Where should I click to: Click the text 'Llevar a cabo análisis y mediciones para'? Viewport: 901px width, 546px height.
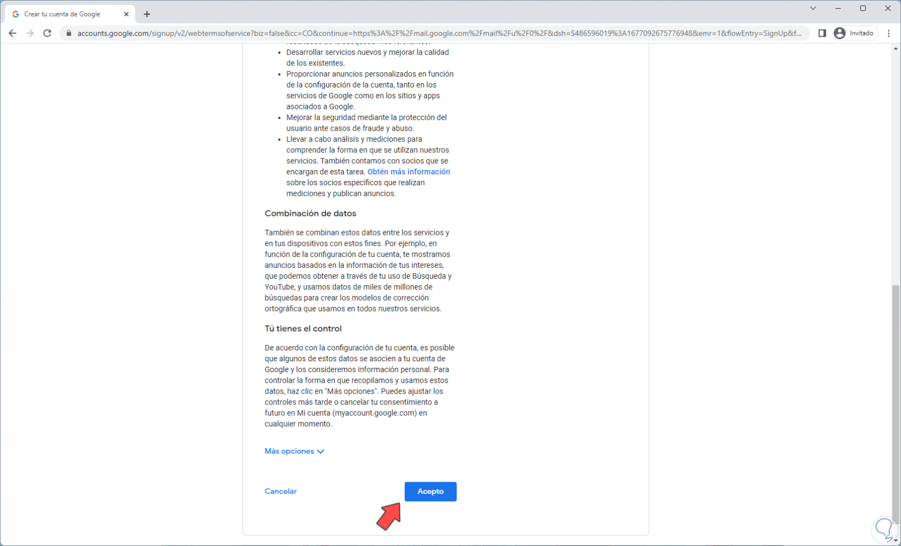click(354, 139)
